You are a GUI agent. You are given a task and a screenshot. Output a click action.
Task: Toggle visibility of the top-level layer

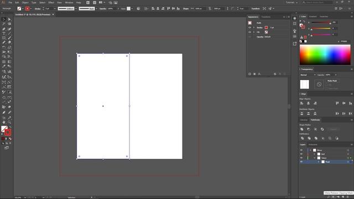click(301, 150)
